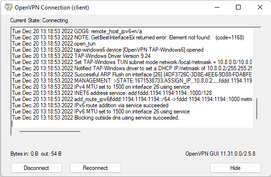This screenshot has height=177, width=271.
Task: Click the 'OpenVPN GUI 11.31.0.0/2.5.8' version text
Action: pos(220,154)
